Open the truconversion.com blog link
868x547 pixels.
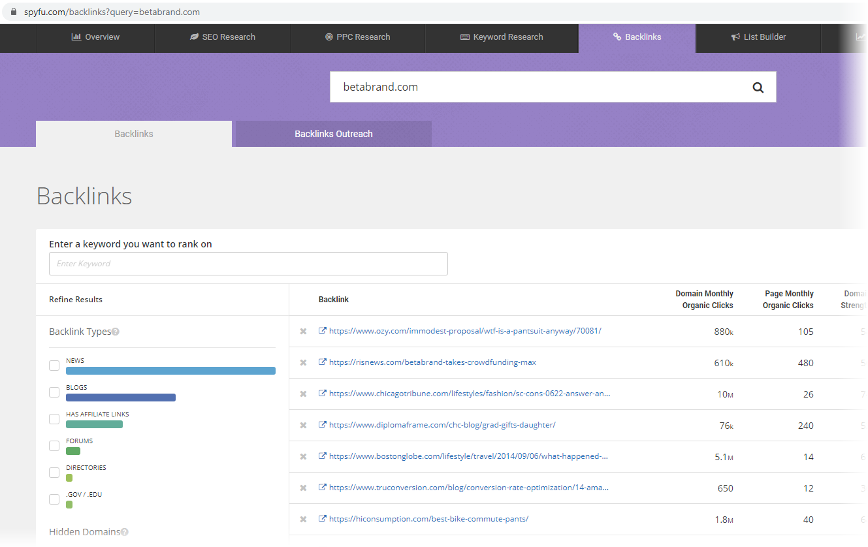click(469, 488)
